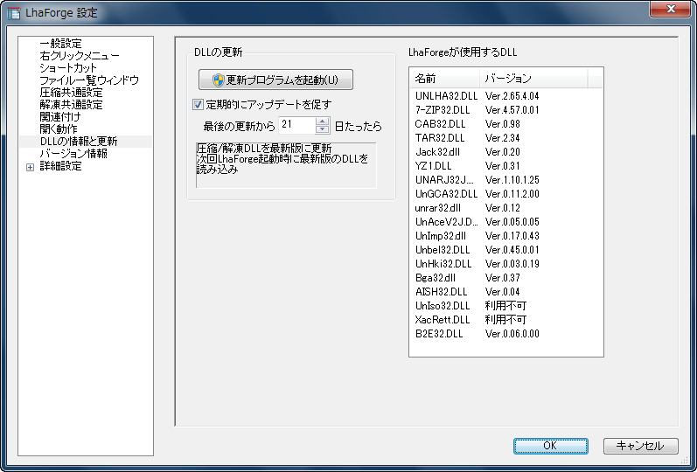Select 圧縮共通設定 in the tree
Image resolution: width=697 pixels, height=472 pixels.
(71, 93)
